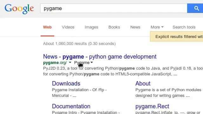Expand the Pygame dropdown arrow beside the URL

pos(92,62)
